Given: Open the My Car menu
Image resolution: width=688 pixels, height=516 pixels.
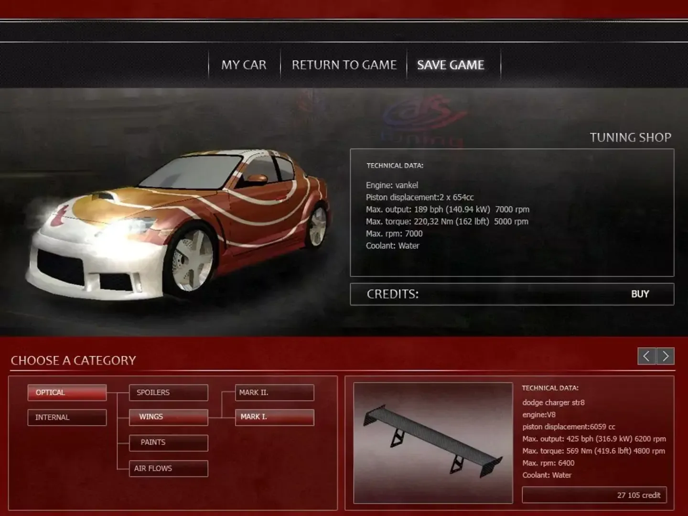Looking at the screenshot, I should tap(244, 65).
